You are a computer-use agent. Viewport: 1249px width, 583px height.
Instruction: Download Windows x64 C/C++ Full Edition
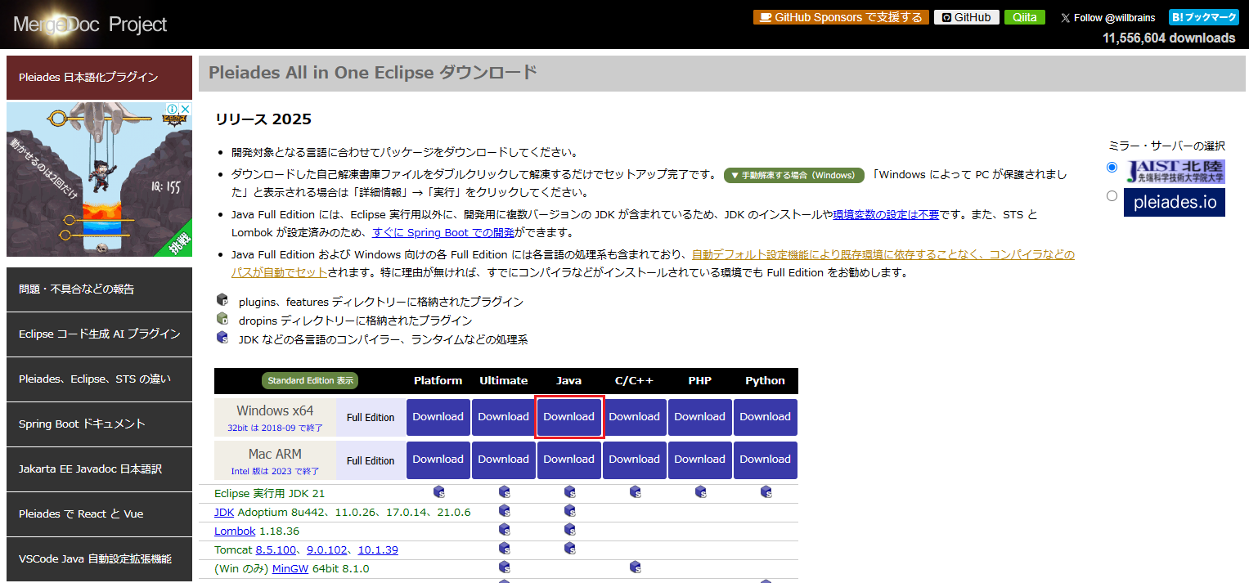(635, 418)
